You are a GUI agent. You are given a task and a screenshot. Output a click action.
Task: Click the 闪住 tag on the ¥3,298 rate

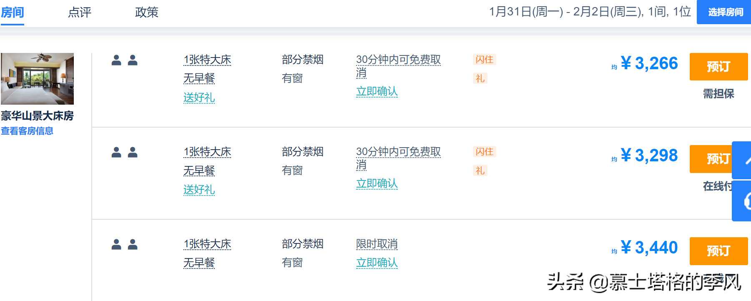point(484,152)
